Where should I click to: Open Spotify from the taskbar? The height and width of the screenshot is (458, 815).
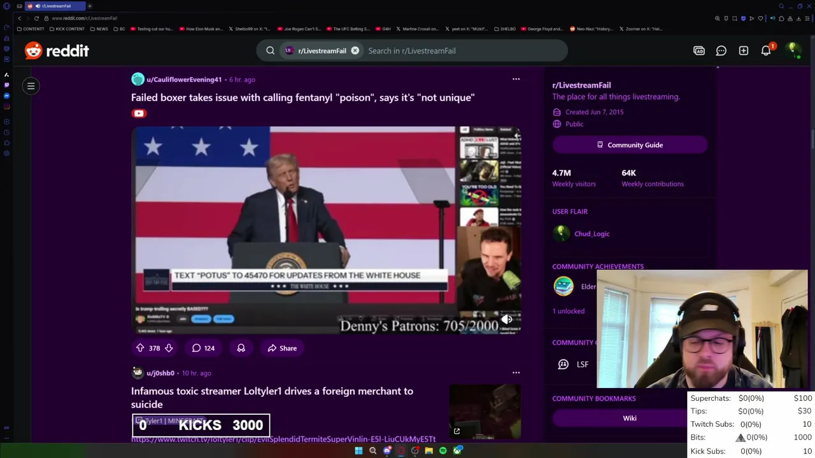(x=443, y=450)
